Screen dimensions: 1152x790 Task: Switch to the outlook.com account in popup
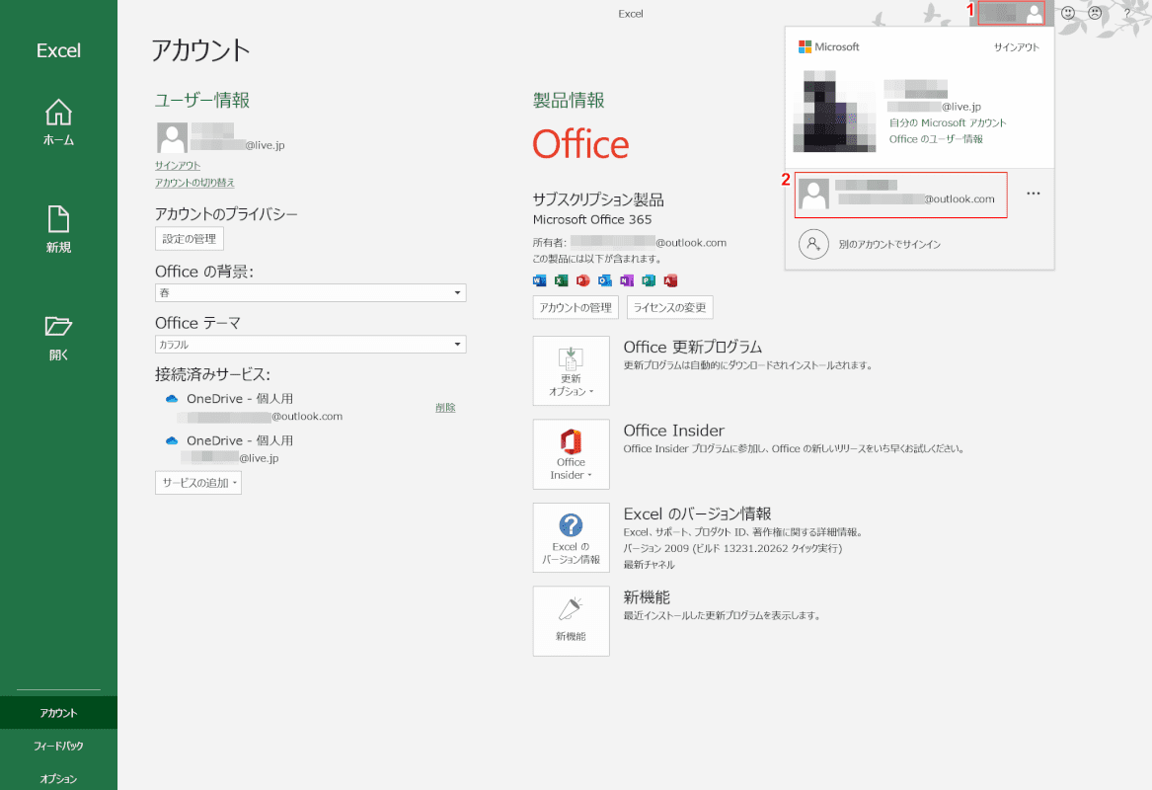tap(900, 195)
